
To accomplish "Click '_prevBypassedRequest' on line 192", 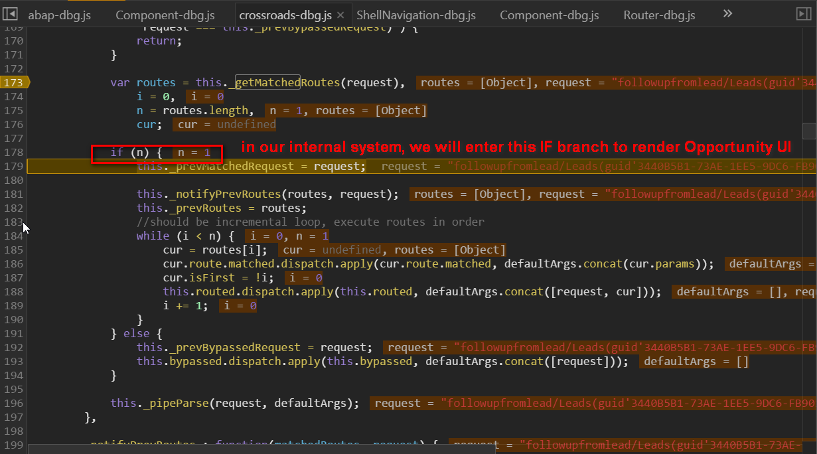I will [x=234, y=348].
